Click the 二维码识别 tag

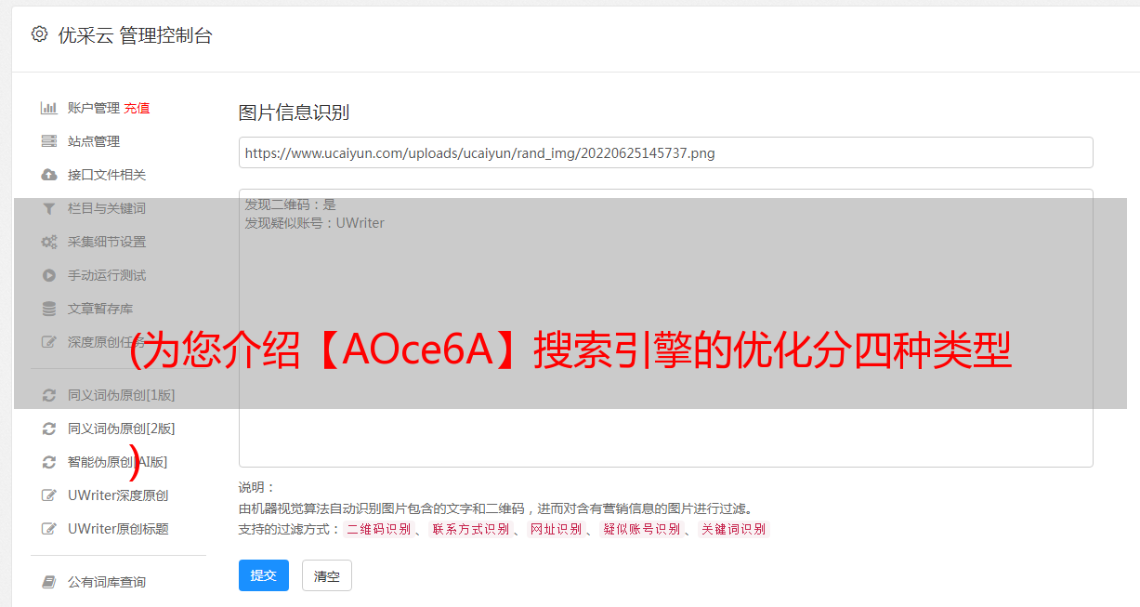click(378, 529)
